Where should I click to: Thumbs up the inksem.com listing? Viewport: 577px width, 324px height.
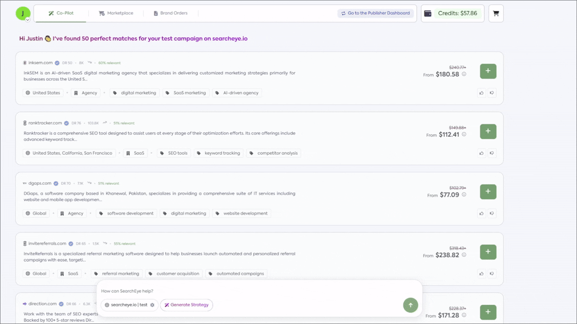coord(482,93)
